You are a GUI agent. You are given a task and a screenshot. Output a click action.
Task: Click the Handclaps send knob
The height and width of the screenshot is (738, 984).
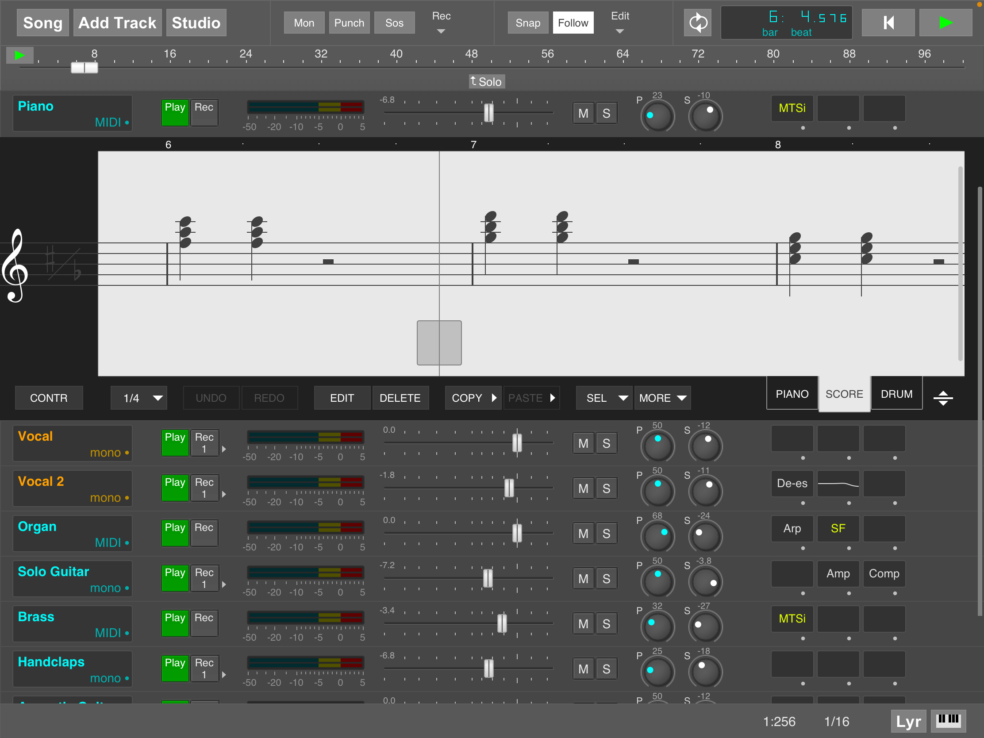click(705, 672)
